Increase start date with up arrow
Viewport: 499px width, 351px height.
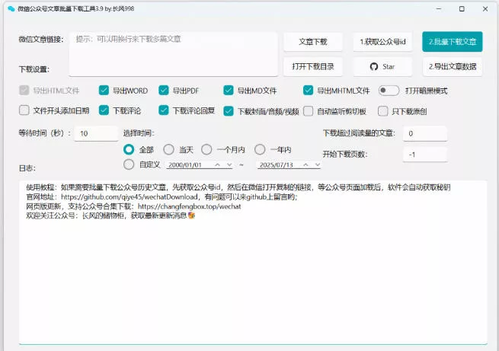tap(217, 164)
